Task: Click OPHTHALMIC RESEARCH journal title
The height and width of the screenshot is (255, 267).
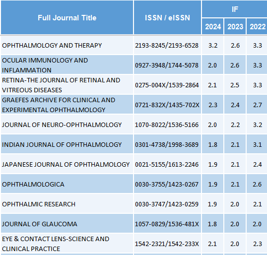Action: 39,204
